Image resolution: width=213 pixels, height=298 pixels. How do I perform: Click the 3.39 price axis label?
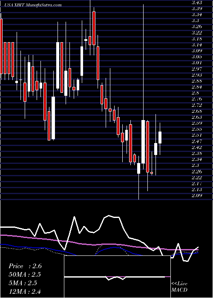coord(197,9)
